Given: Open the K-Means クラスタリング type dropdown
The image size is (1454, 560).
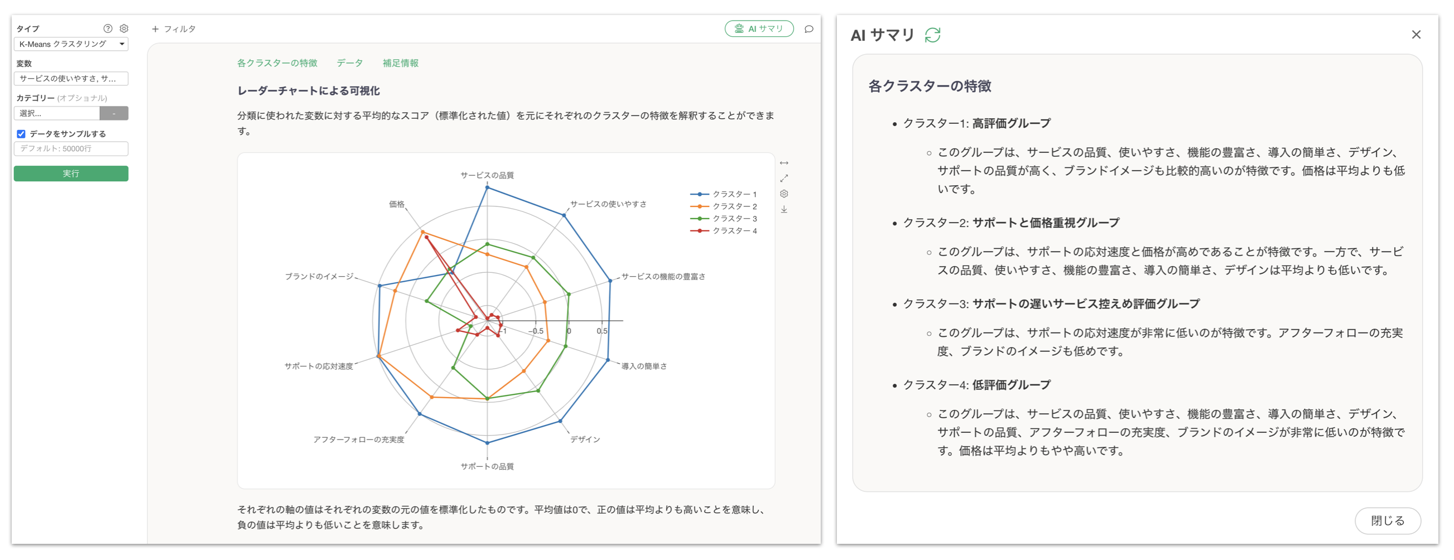Looking at the screenshot, I should click(71, 44).
